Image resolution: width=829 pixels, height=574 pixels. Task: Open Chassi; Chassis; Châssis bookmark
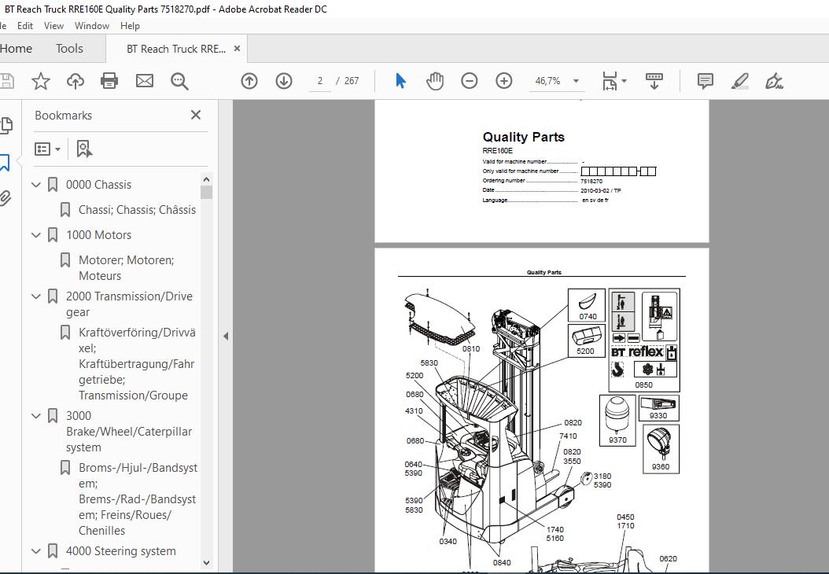coord(137,210)
